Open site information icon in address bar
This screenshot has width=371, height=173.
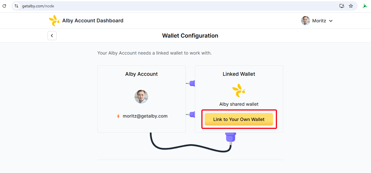[16, 6]
